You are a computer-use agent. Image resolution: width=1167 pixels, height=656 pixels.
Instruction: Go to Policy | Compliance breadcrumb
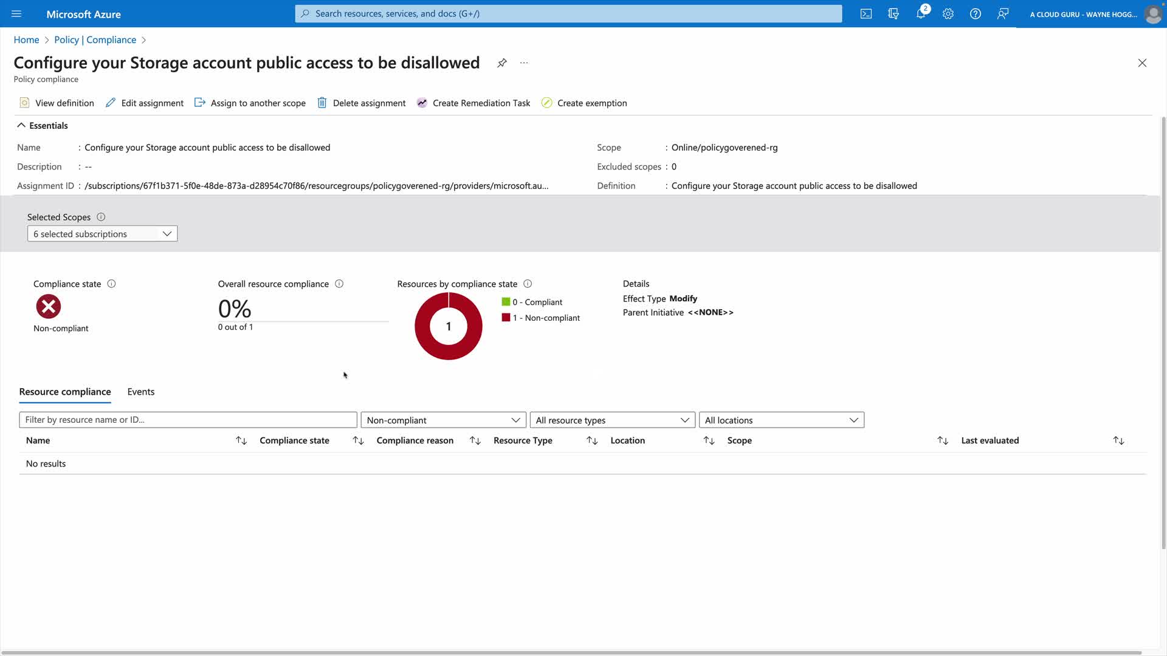[95, 39]
